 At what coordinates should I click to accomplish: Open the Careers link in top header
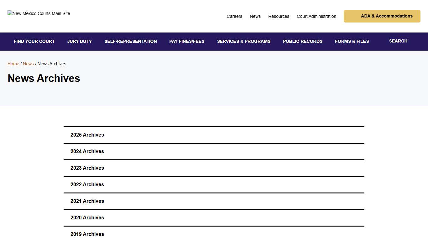tap(234, 16)
